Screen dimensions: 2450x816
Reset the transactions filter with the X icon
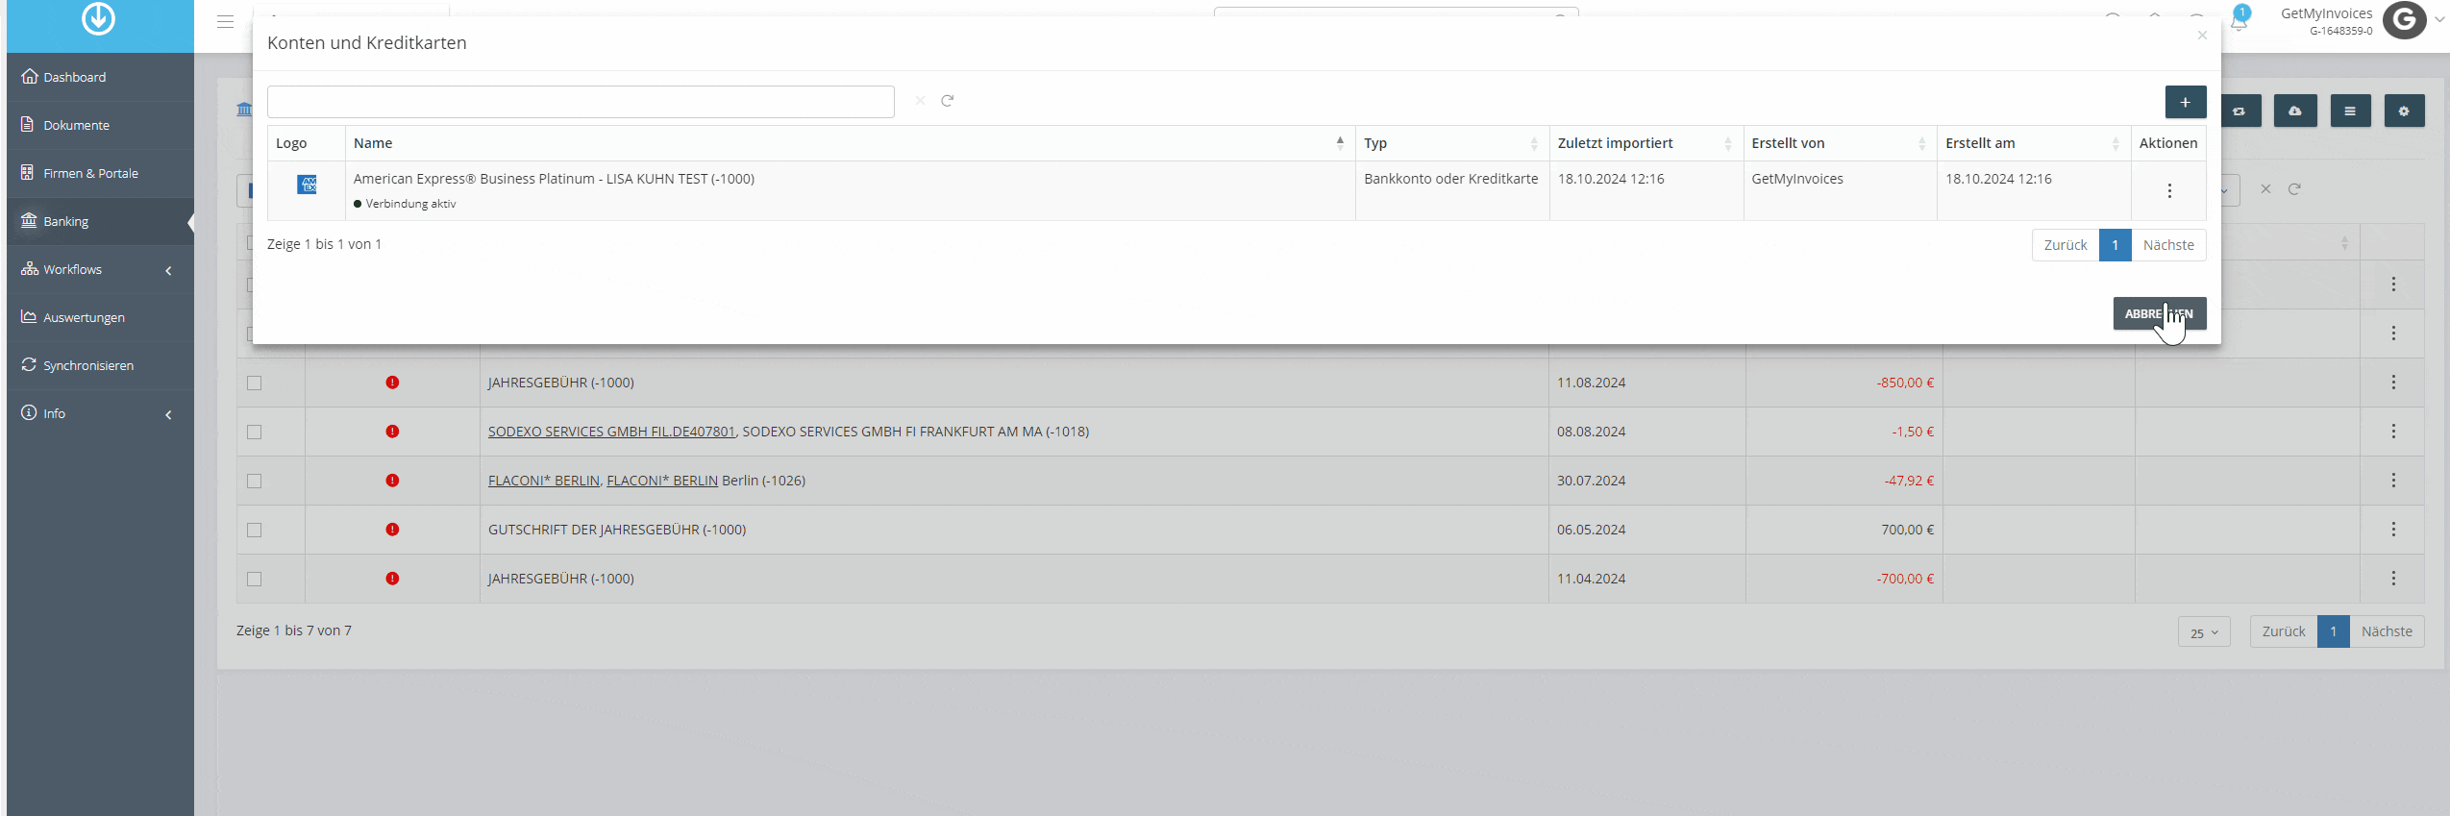pyautogui.click(x=2265, y=189)
